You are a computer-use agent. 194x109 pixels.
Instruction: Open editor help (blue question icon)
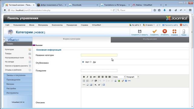(126, 81)
